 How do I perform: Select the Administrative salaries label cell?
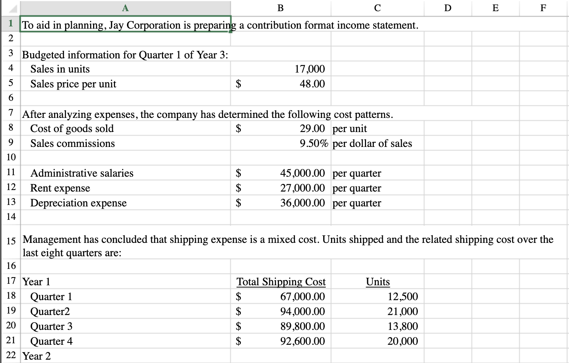click(x=125, y=173)
